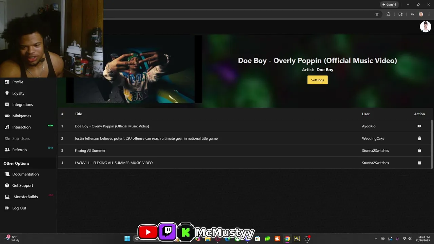Open the Windows Start menu

[x=127, y=239]
